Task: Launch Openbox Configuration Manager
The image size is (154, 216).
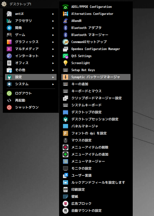Action: point(96,49)
